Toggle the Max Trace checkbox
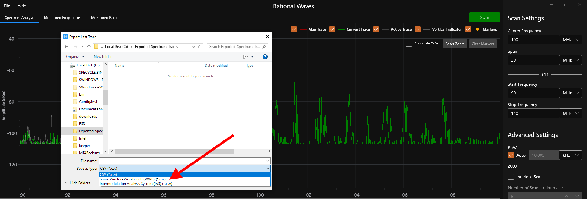Screen dimensions: 587x199 tap(294, 30)
